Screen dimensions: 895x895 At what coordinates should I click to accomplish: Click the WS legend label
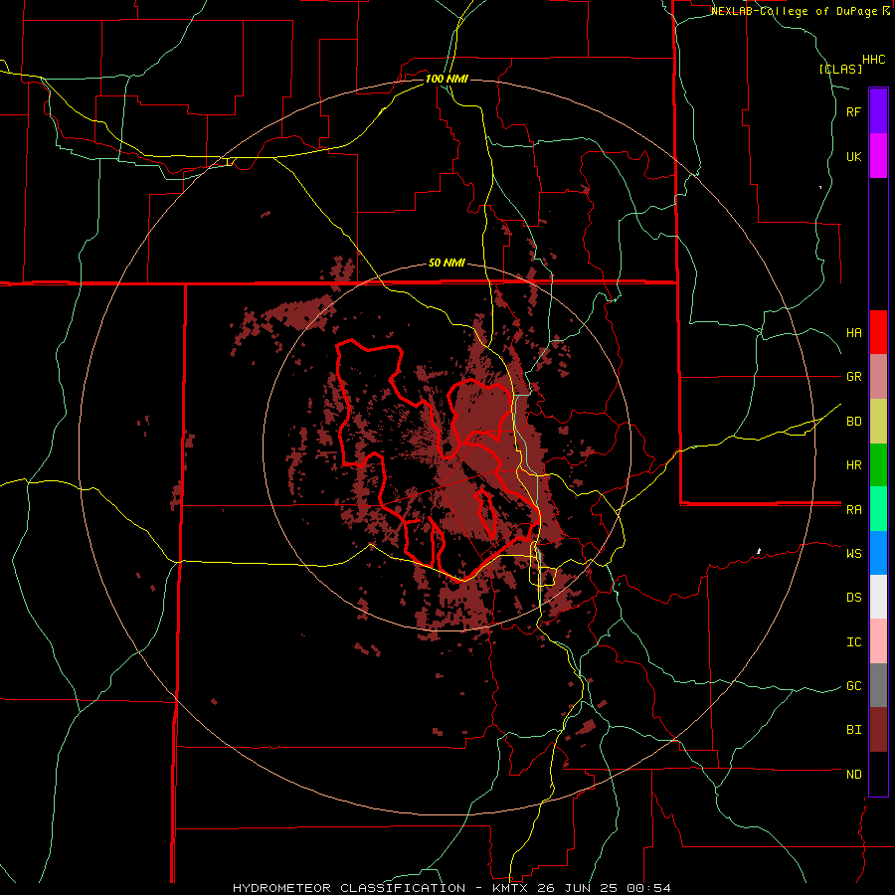click(x=853, y=554)
